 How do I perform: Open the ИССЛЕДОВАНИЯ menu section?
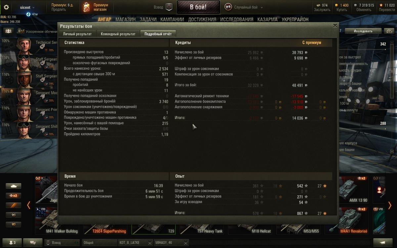click(x=237, y=20)
